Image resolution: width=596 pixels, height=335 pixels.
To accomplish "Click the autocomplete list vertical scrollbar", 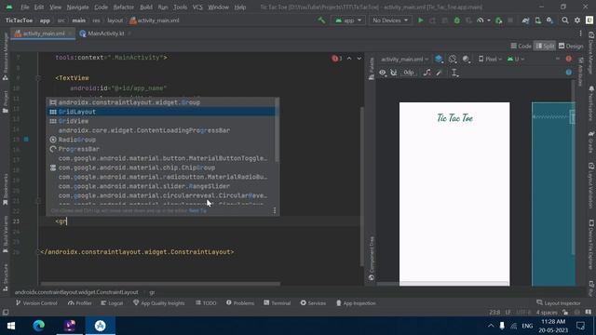I will coord(278,130).
